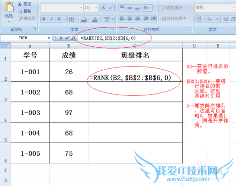Open the borders dropdown arrow
Screen dimensions: 236x186
click(77, 19)
